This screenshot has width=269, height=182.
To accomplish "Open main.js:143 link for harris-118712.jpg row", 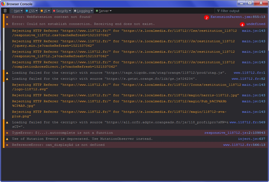I will coord(254,95).
